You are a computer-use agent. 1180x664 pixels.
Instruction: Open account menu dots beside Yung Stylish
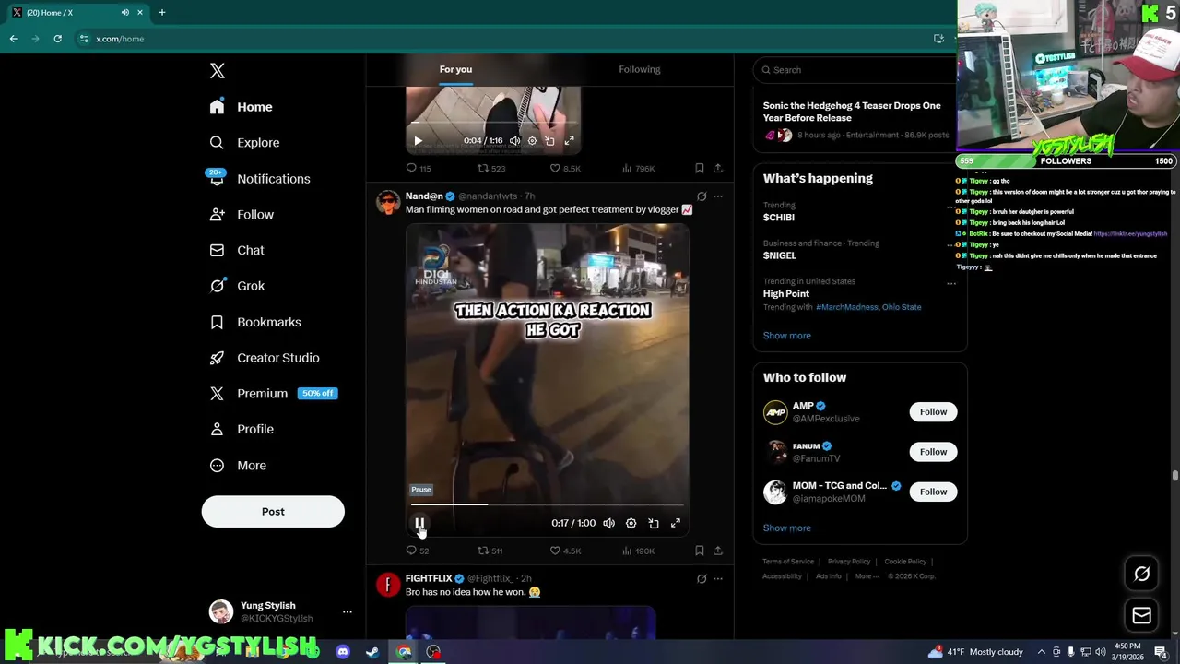[x=348, y=612]
